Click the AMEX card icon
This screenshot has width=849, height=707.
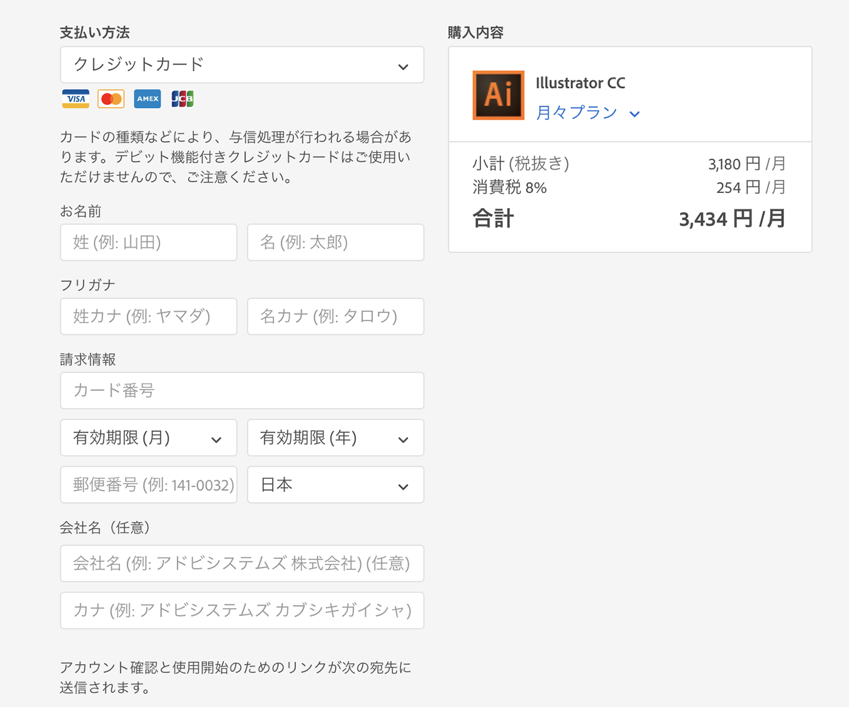coord(147,99)
